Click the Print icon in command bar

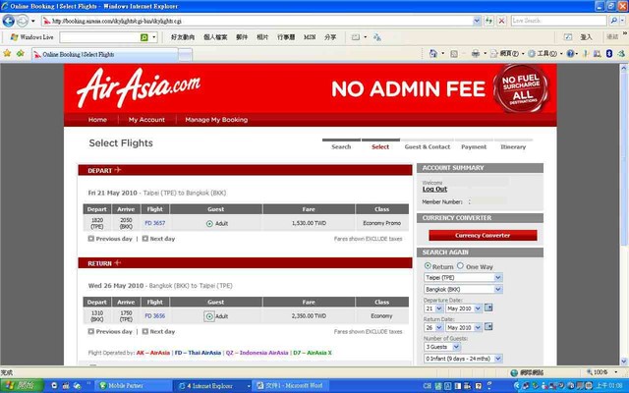[476, 53]
